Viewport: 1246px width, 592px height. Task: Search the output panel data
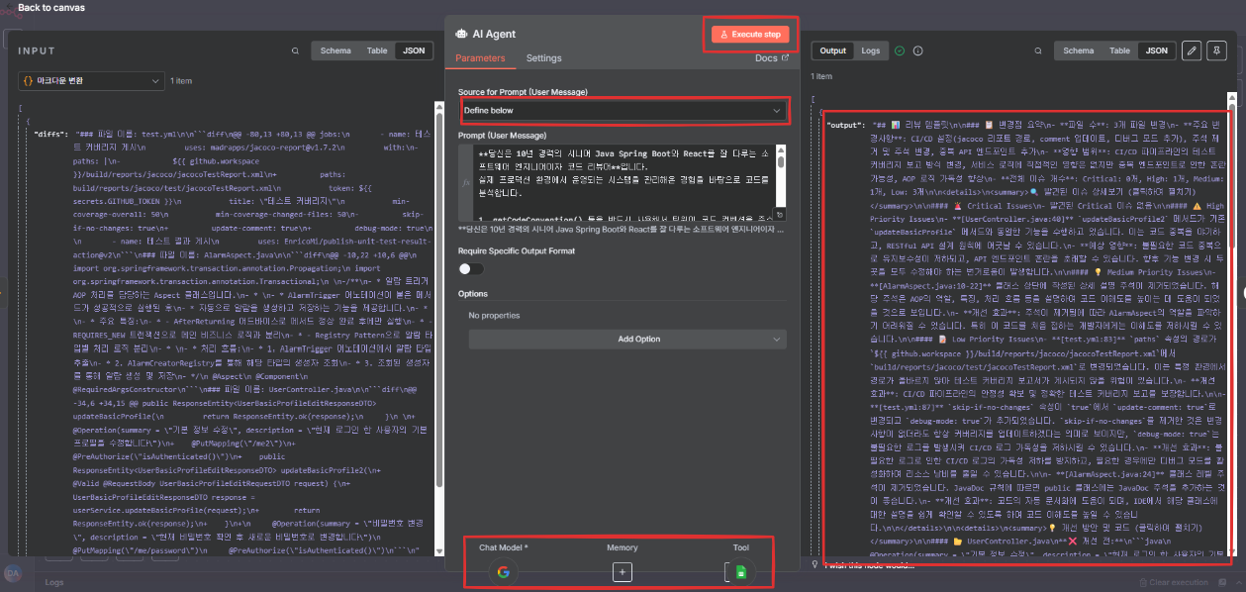(1036, 50)
